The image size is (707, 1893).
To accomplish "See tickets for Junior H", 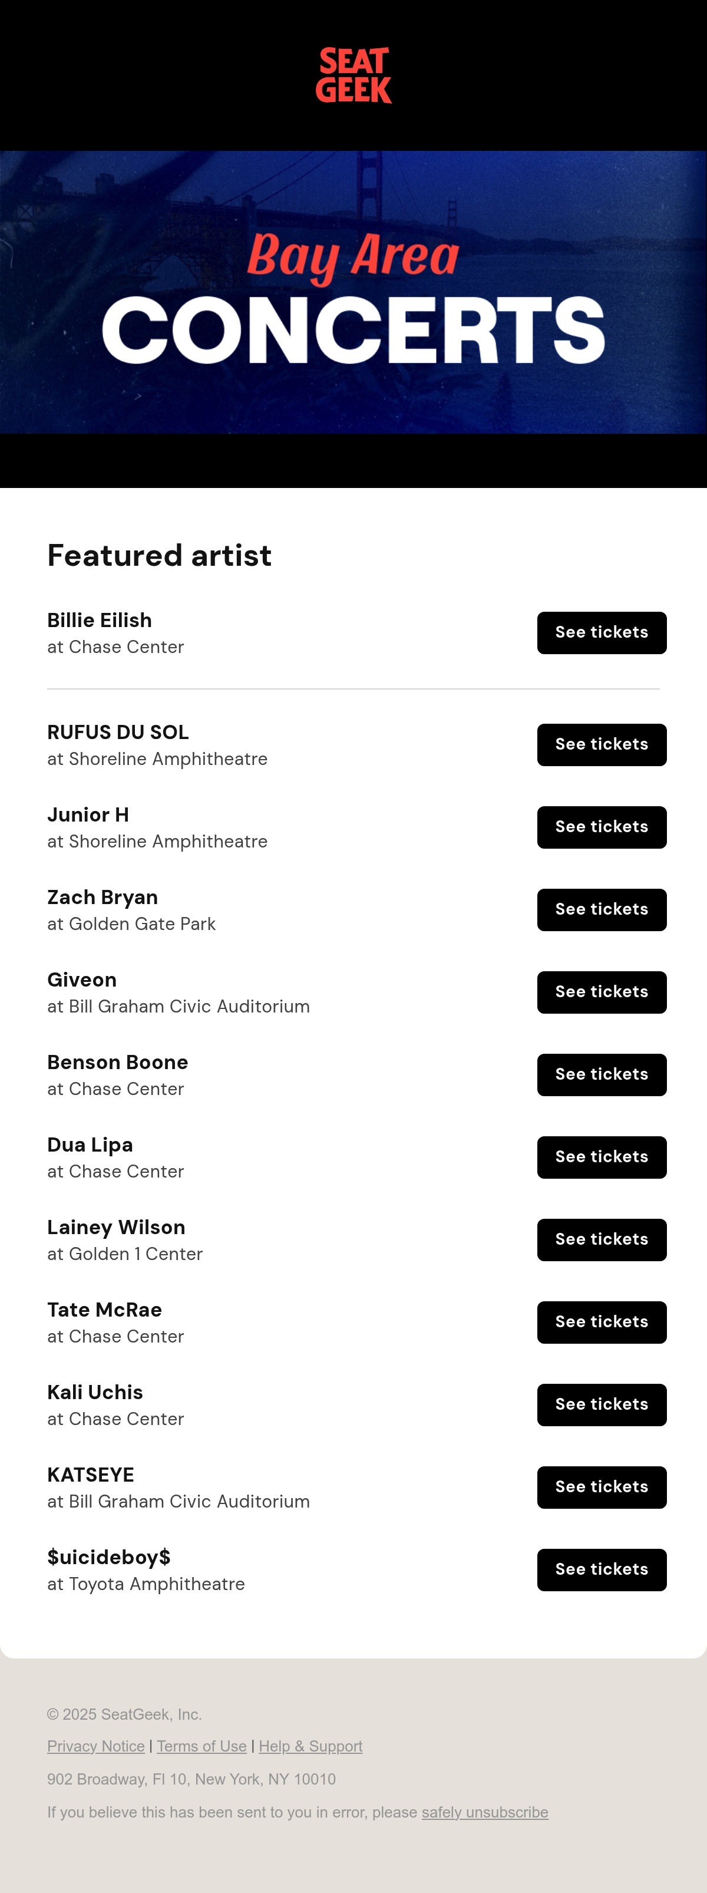I will point(601,827).
